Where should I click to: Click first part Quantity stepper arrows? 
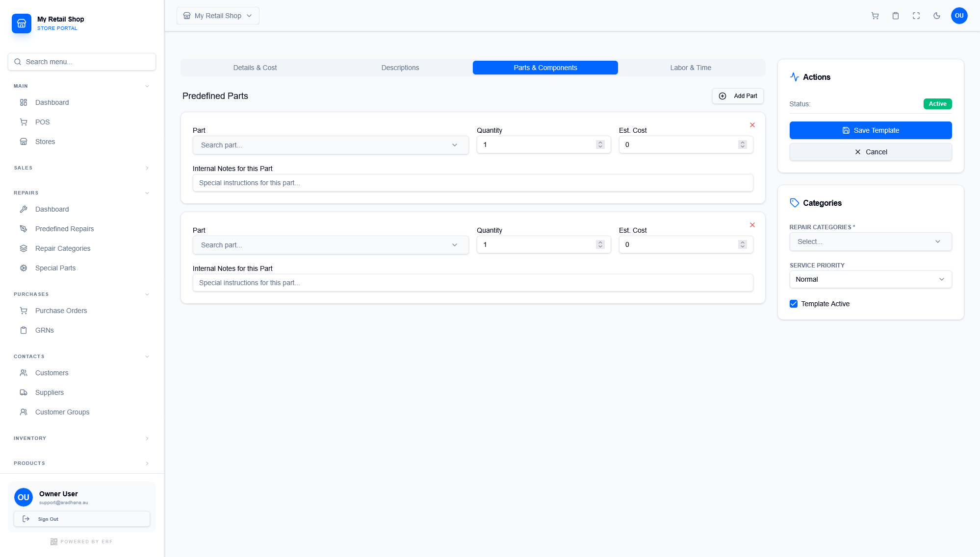point(600,145)
